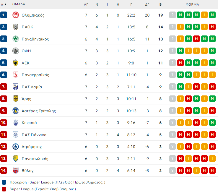Click the ΠΑΣ Λαμία row's first green Ν result
Viewport: 218px width, 195px height.
180,87
